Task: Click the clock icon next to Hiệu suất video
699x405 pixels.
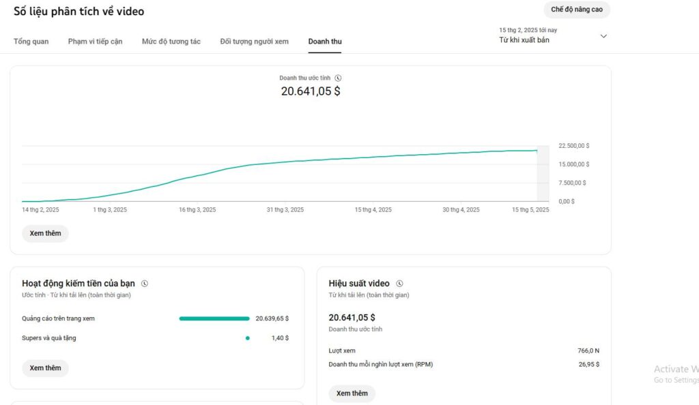Action: (399, 284)
